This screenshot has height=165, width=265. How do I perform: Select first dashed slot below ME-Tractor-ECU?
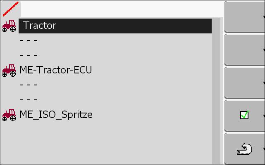[x=115, y=85]
